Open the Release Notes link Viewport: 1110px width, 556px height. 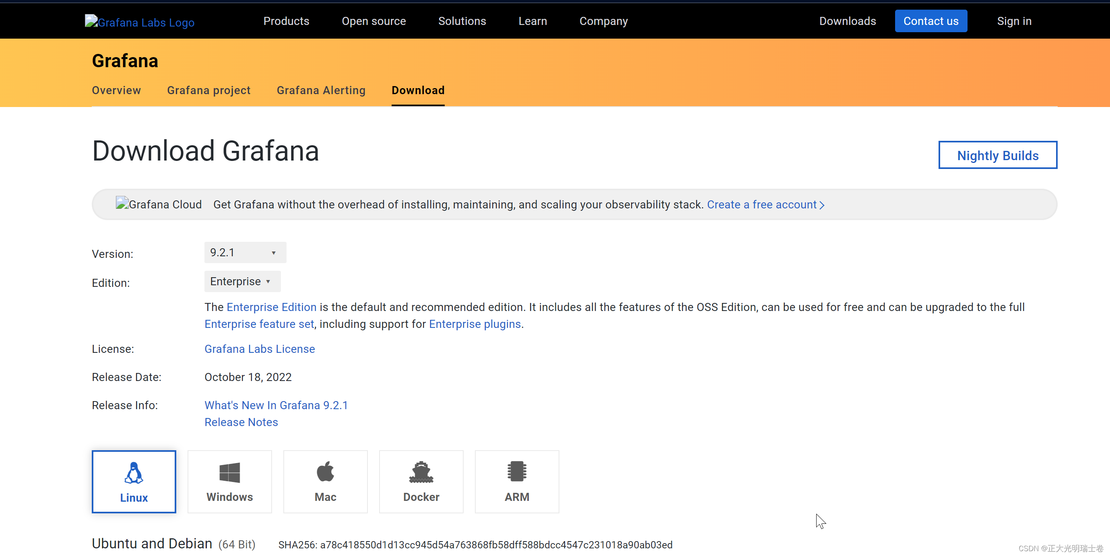(x=241, y=422)
